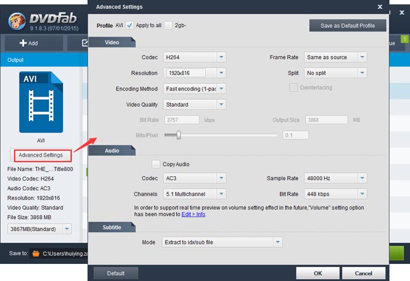The image size is (410, 281).
Task: Confirm settings with the OK button
Action: coord(318,273)
